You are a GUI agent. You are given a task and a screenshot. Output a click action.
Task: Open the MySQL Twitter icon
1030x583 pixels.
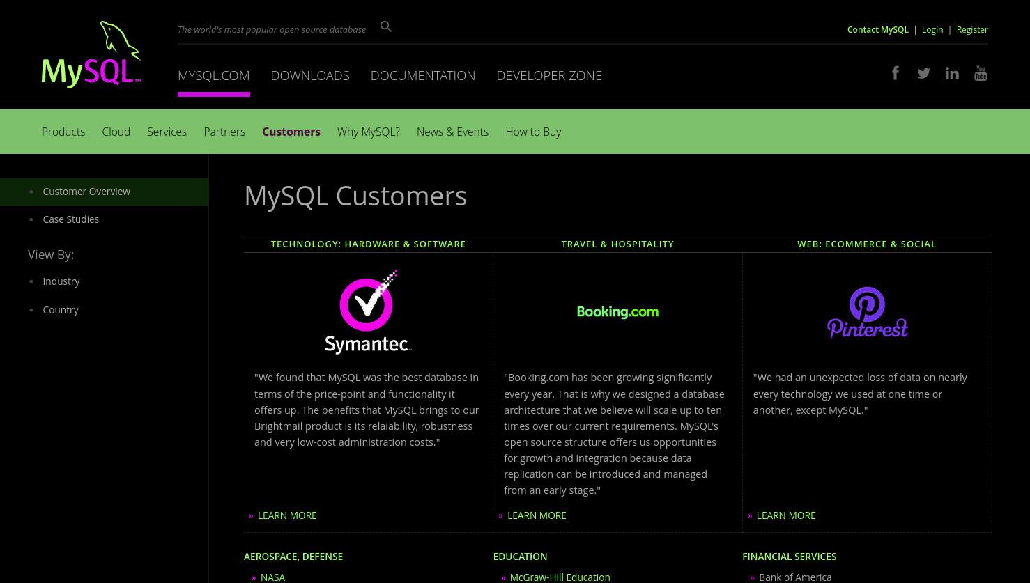(924, 73)
